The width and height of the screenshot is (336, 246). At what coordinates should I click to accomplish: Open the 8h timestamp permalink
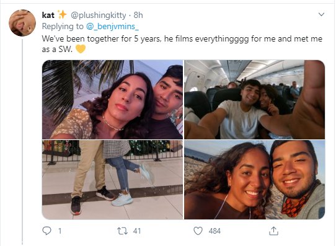pos(138,15)
